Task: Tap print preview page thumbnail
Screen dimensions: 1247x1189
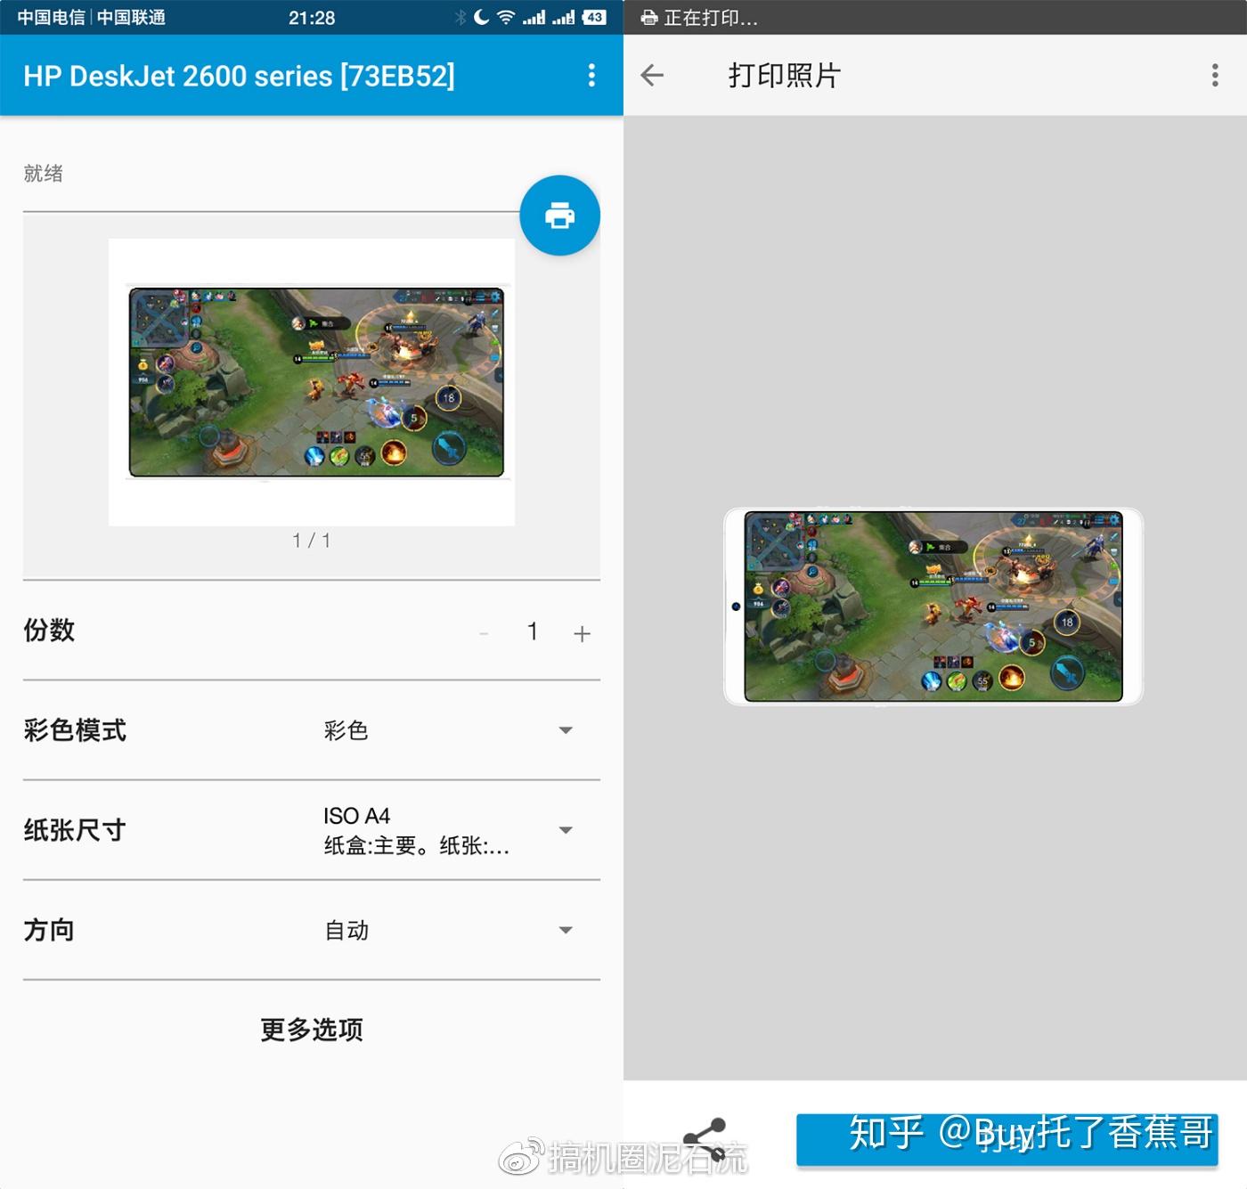Action: [x=312, y=382]
